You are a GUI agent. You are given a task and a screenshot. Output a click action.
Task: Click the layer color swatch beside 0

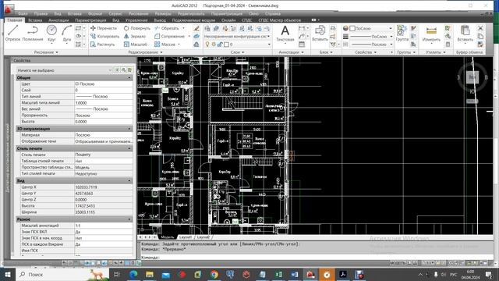click(x=226, y=44)
